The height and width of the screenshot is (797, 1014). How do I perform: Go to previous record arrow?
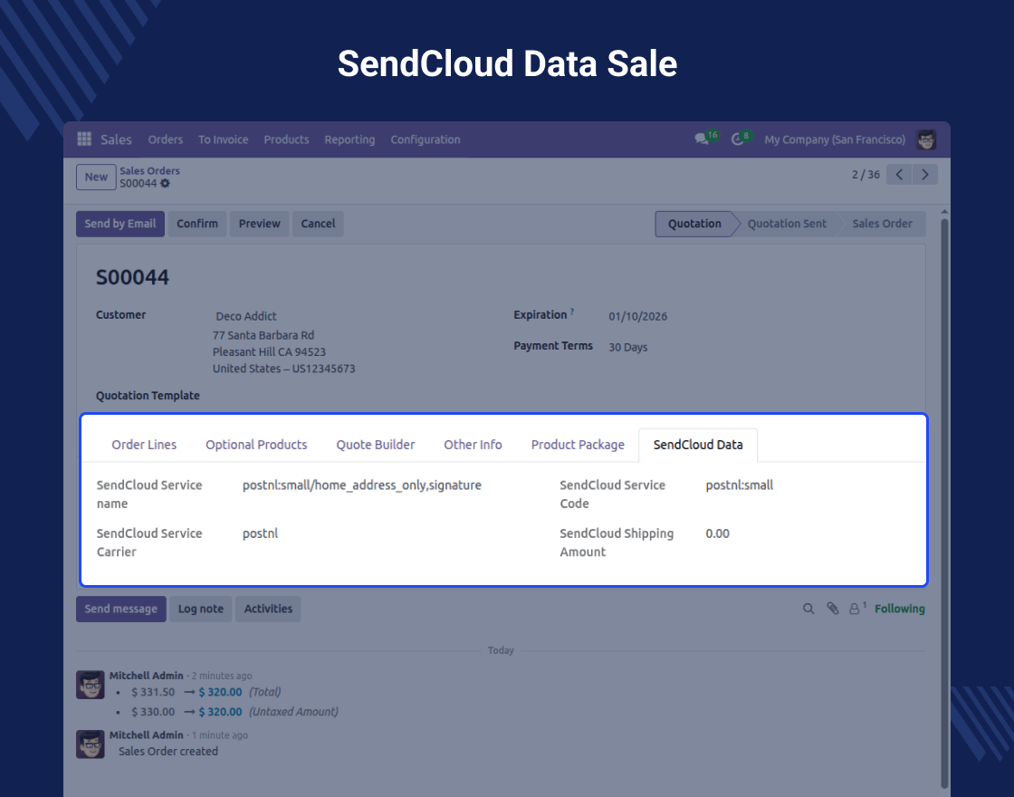coord(899,175)
